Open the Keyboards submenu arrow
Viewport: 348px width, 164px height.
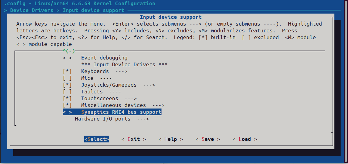[x=121, y=71]
